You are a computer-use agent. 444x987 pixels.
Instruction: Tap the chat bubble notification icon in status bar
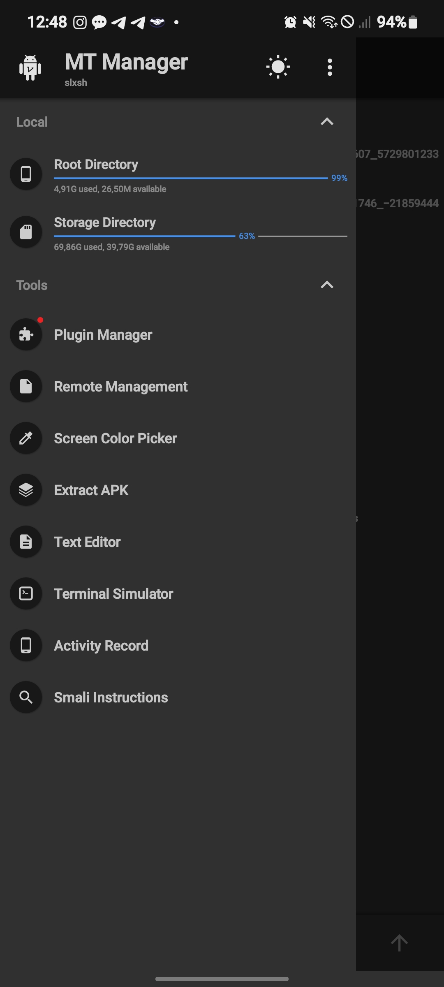click(99, 22)
